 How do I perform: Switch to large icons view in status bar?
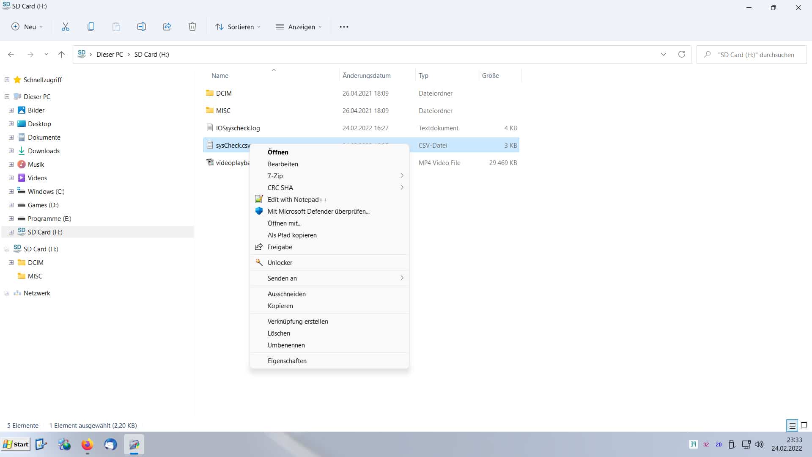tap(804, 425)
